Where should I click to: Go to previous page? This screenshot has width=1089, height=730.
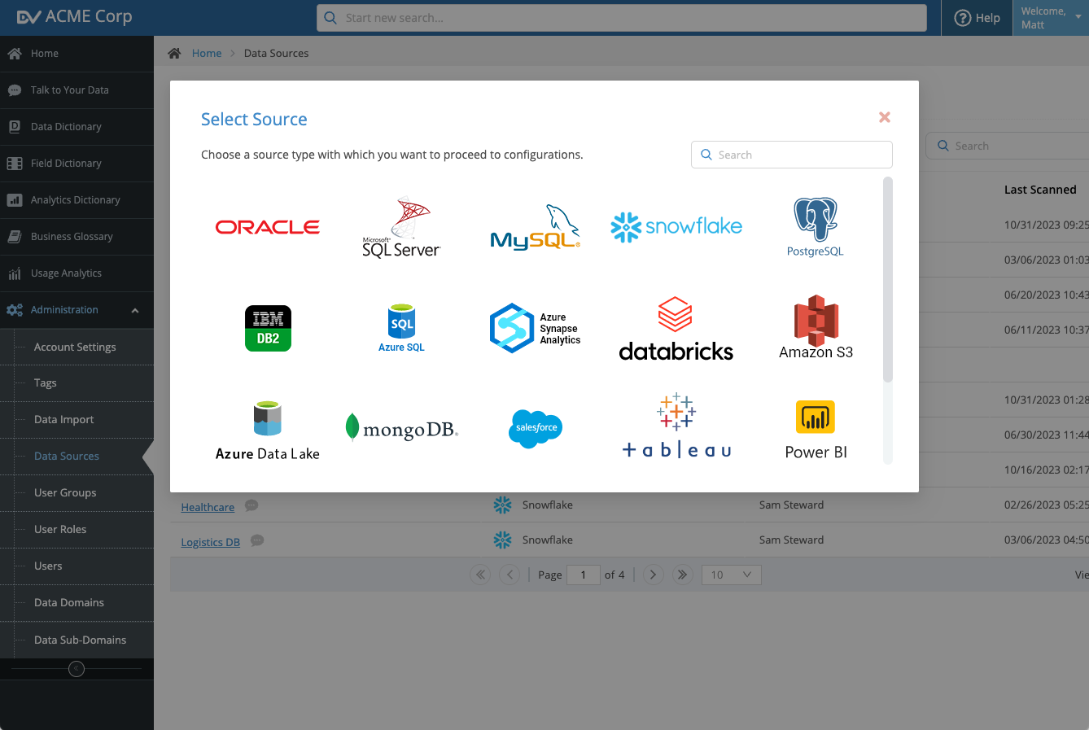[x=510, y=575]
